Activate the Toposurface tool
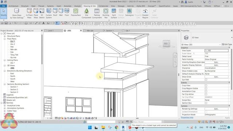 (76, 12)
